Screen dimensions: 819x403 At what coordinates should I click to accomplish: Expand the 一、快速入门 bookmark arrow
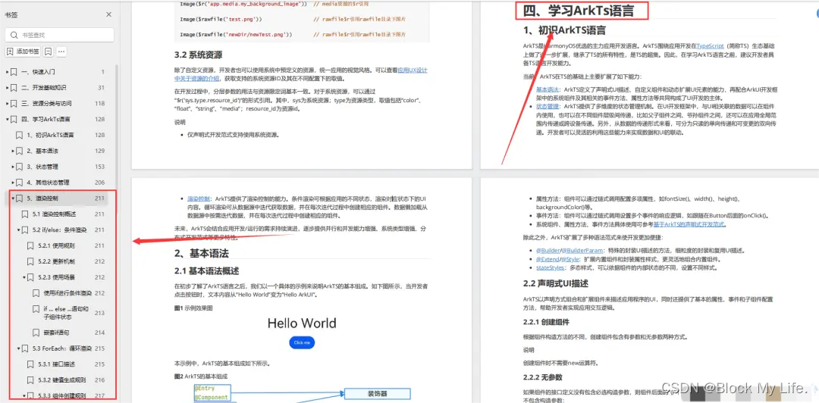click(8, 71)
